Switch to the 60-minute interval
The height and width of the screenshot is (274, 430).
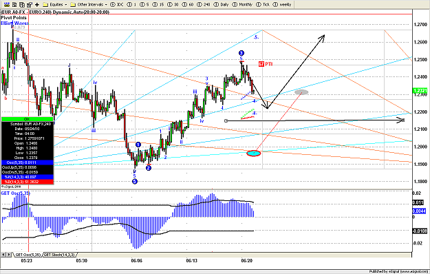tap(188, 4)
